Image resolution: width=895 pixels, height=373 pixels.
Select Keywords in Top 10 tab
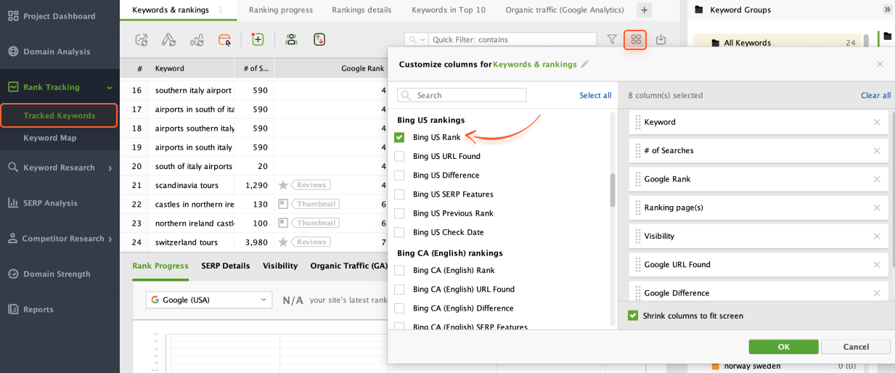449,10
